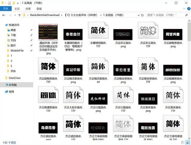Select the 方正粗活意简体.ttf font file
This screenshot has width=191, height=145.
click(98, 66)
